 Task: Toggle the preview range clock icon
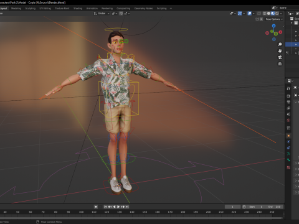tap(244, 207)
